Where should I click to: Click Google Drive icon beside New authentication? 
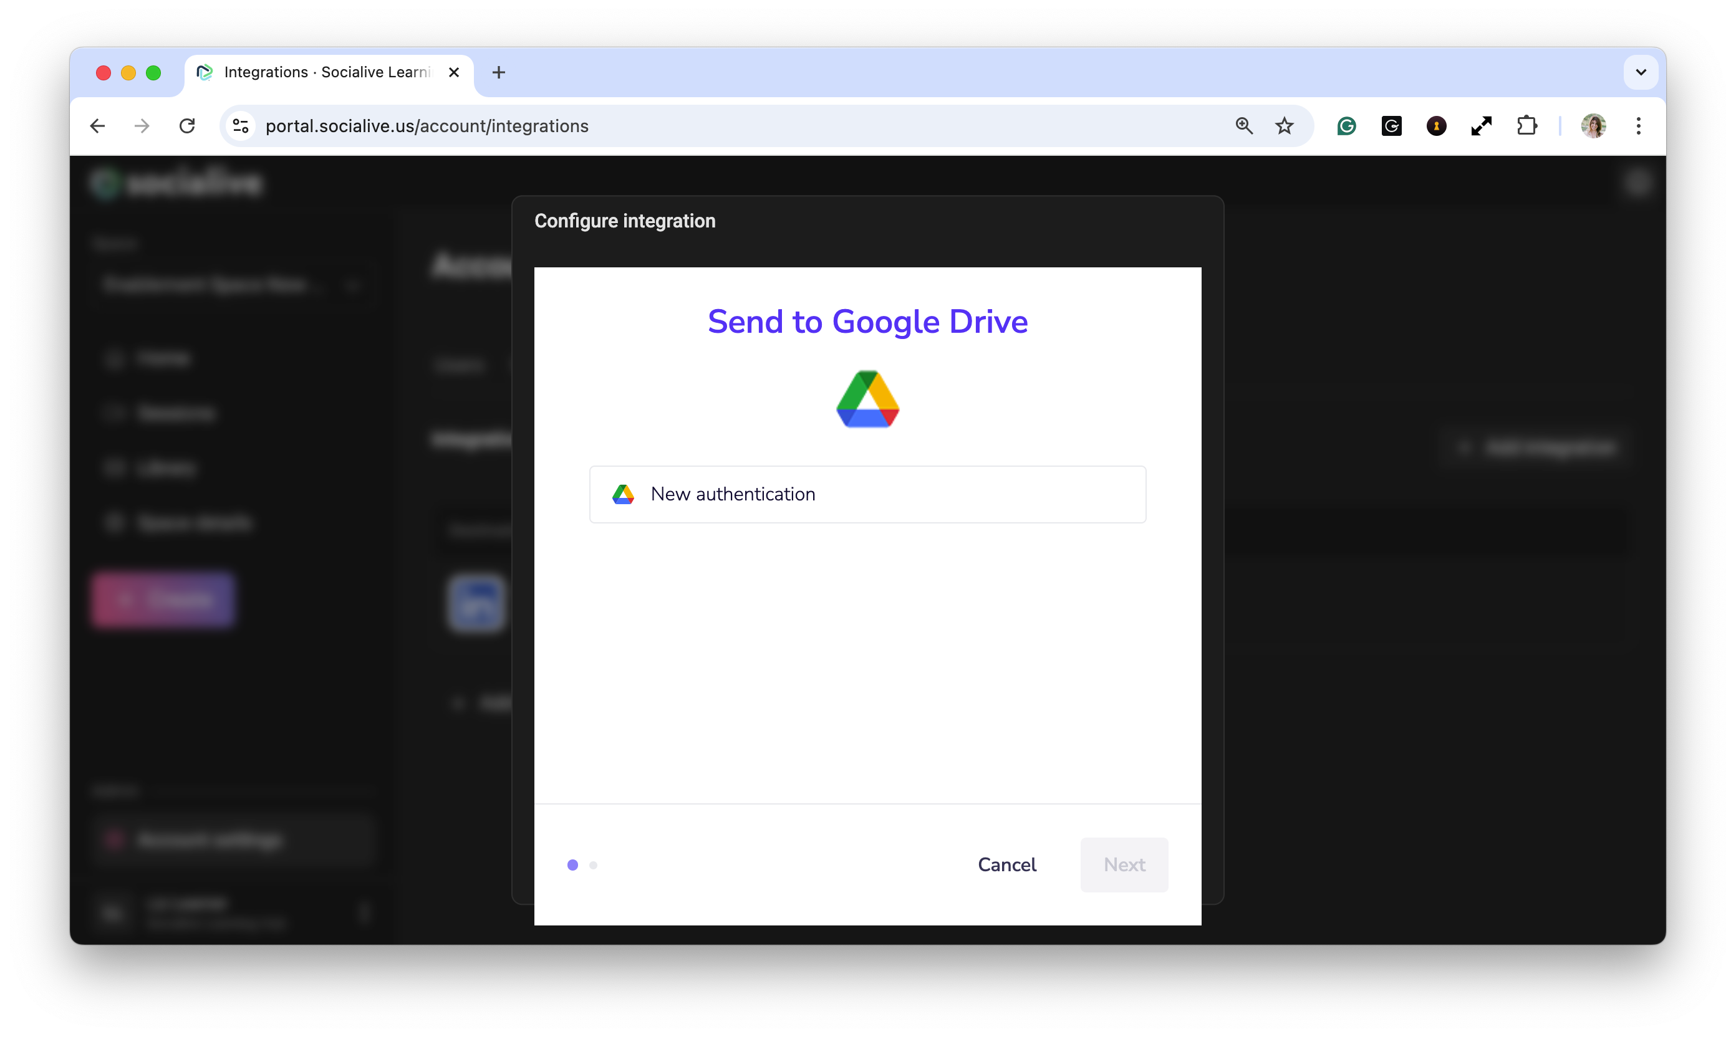[x=623, y=494]
